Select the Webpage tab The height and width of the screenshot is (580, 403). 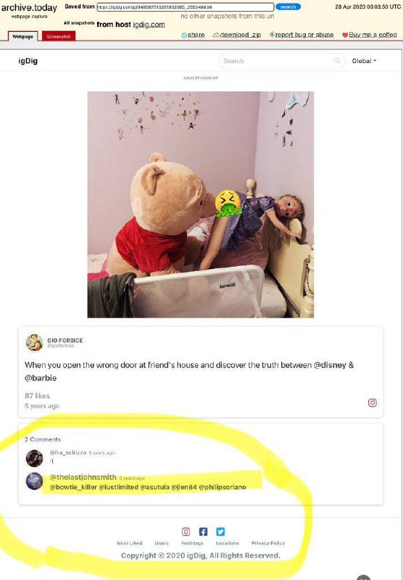[23, 36]
